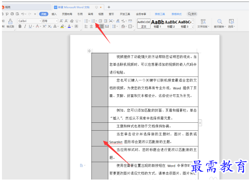
Task: Open the Calibri font name dropdown
Action: pos(40,21)
